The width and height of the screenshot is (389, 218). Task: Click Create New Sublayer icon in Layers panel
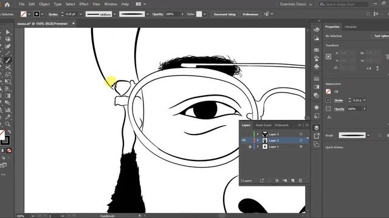[284, 180]
